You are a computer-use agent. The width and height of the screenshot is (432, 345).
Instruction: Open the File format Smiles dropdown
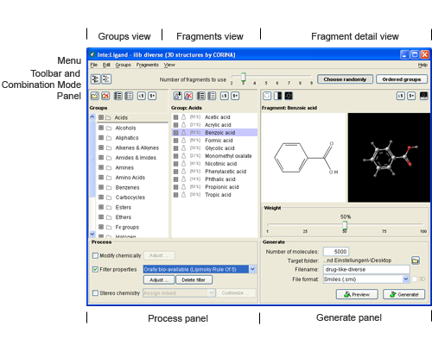pyautogui.click(x=406, y=279)
